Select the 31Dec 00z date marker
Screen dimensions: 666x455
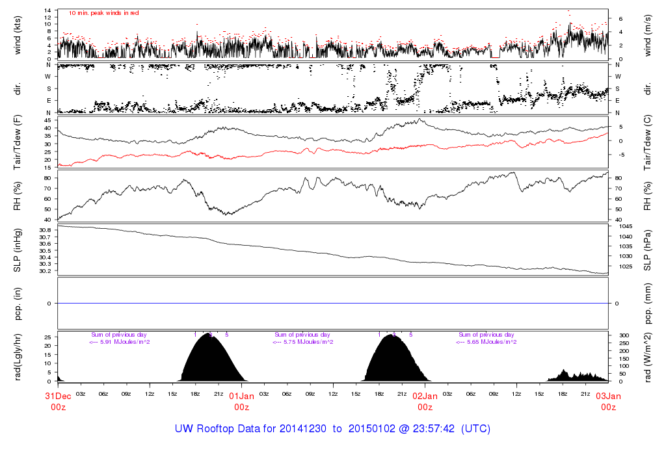tap(58, 401)
